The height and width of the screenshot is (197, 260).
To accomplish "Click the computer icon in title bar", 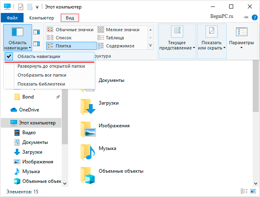I will tap(7, 7).
